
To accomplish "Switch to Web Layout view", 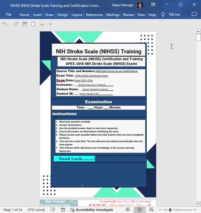I will click(151, 209).
